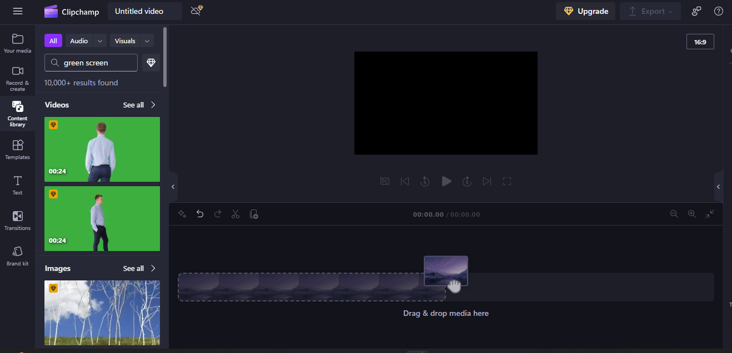Toggle the premium diamond filter button
Image resolution: width=732 pixels, height=353 pixels.
pyautogui.click(x=151, y=63)
